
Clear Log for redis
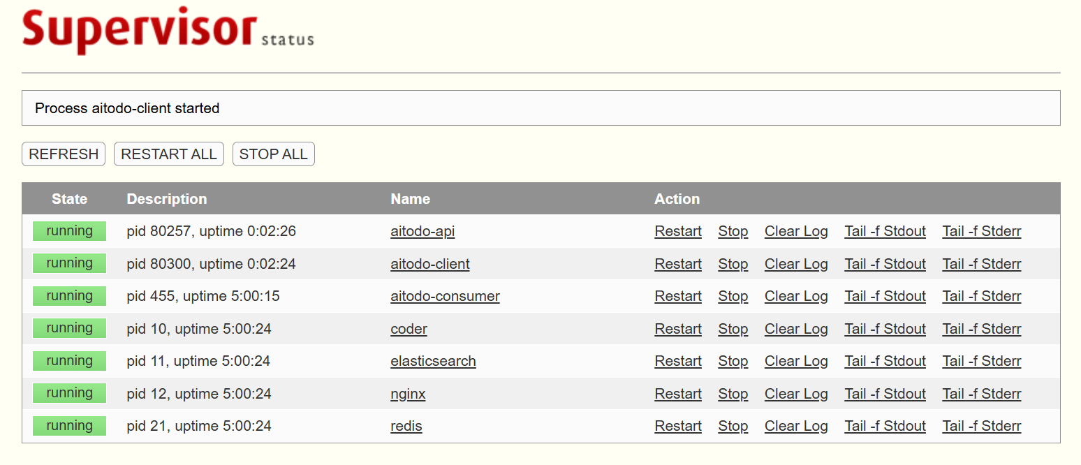coord(796,426)
